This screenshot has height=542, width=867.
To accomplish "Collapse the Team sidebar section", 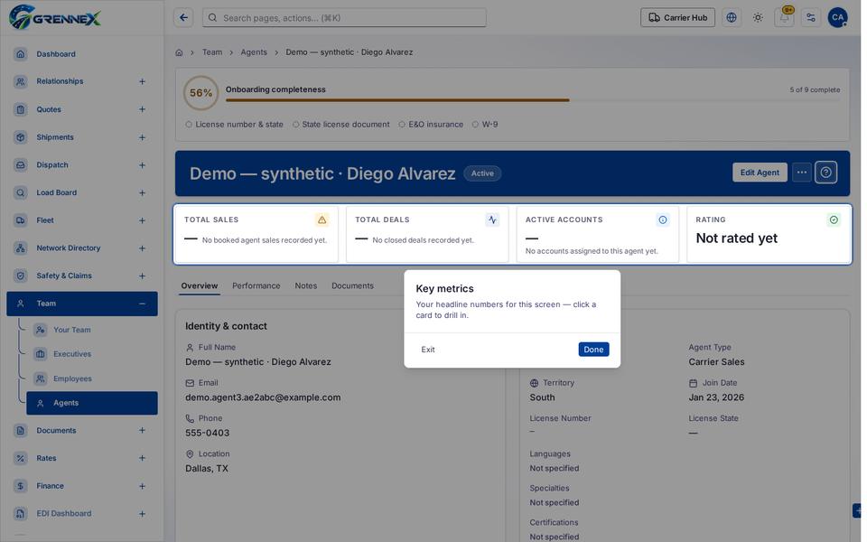I will (x=142, y=304).
